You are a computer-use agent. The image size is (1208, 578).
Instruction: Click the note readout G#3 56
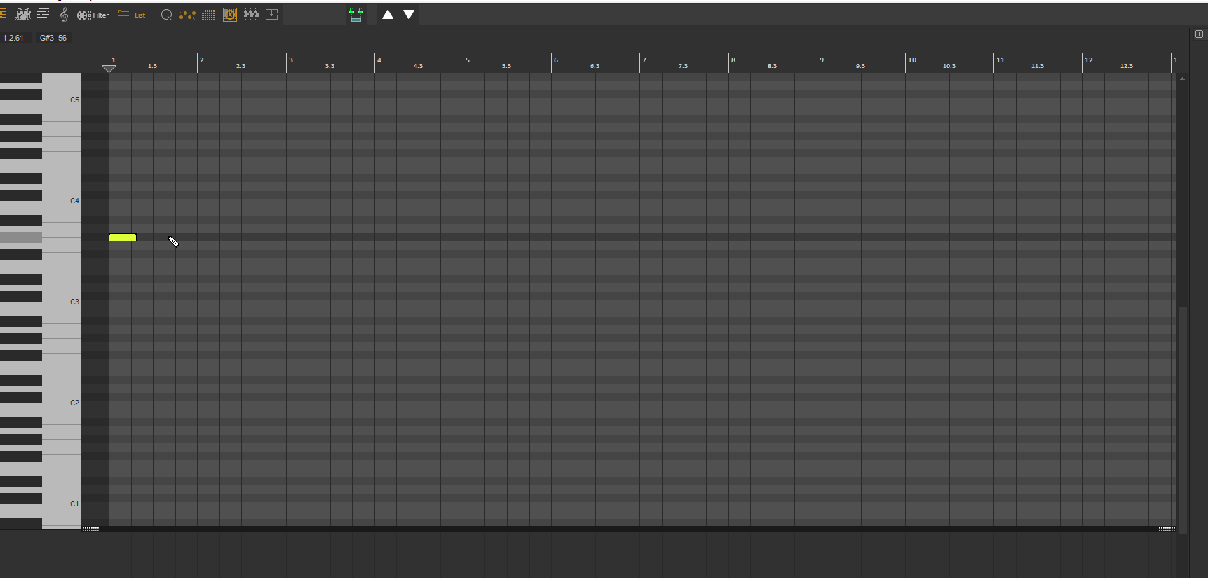tap(53, 38)
